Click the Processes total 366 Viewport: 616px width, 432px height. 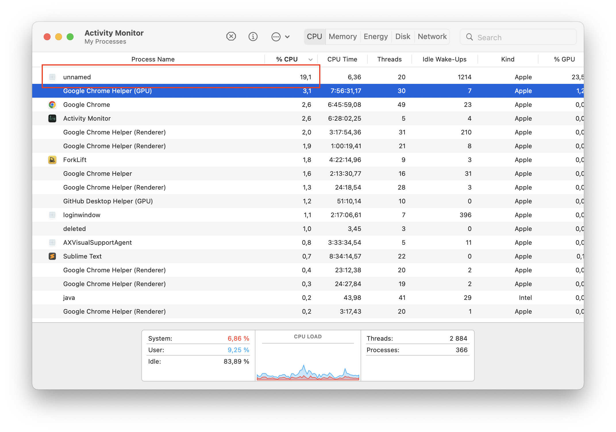461,350
